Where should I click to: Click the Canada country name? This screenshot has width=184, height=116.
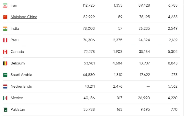tap(17, 52)
